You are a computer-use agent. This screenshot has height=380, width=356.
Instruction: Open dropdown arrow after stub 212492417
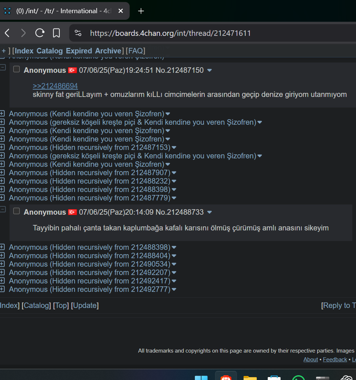(174, 281)
